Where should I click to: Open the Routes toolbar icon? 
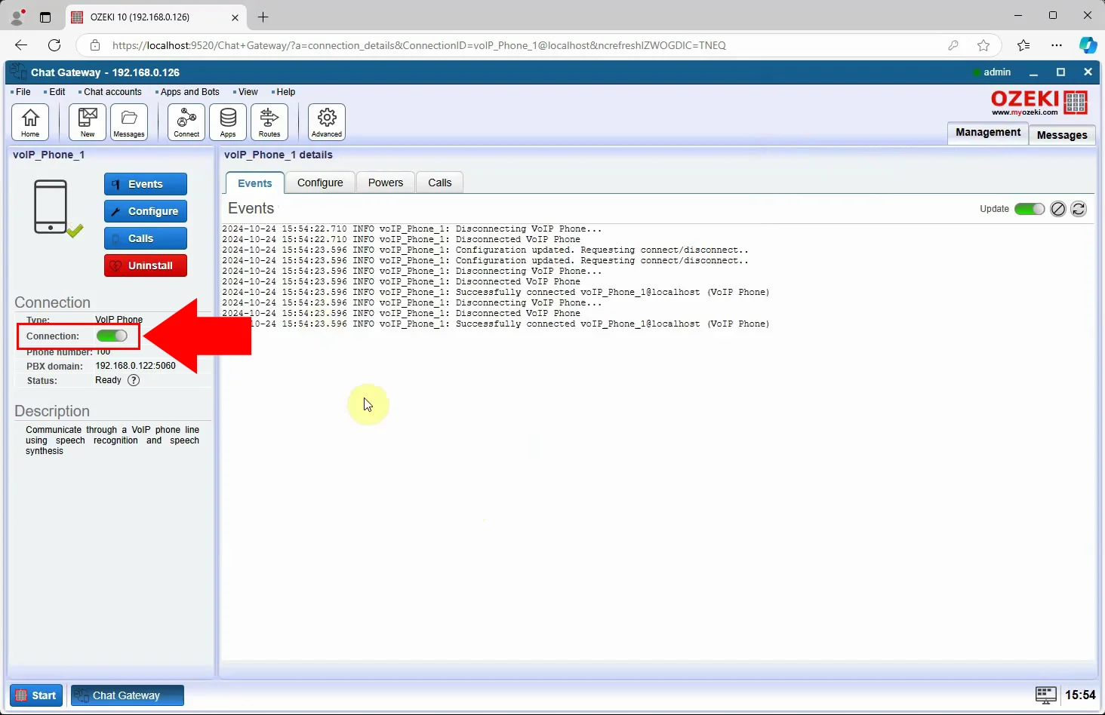(269, 122)
